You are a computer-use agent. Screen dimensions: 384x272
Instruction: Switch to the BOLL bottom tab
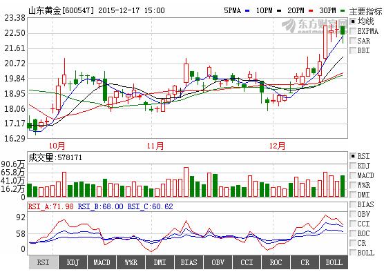tap(334, 262)
